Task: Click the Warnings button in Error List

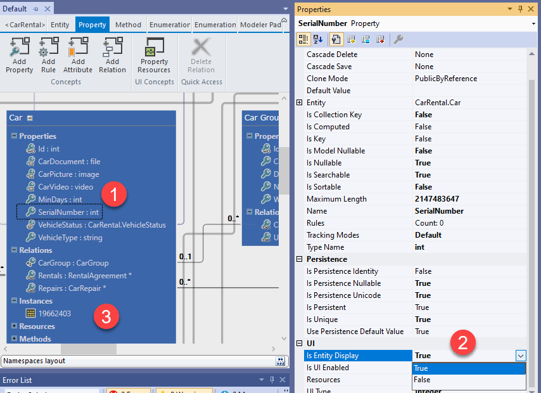Action: pyautogui.click(x=184, y=391)
